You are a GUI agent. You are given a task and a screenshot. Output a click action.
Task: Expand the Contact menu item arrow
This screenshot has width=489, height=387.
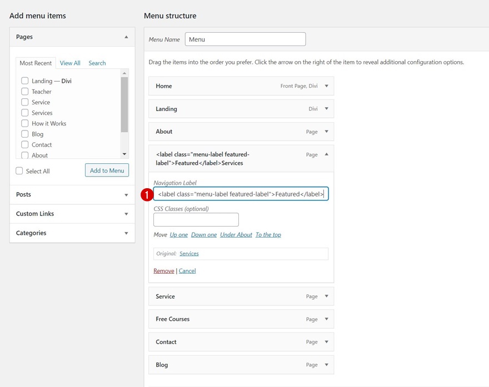326,342
